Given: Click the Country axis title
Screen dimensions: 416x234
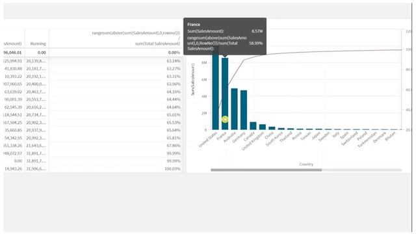Looking at the screenshot, I should click(306, 164).
